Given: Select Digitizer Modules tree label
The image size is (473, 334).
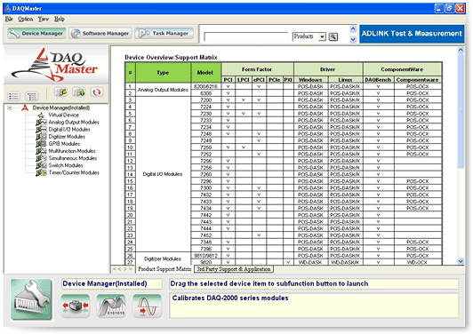Looking at the screenshot, I should coord(67,137).
